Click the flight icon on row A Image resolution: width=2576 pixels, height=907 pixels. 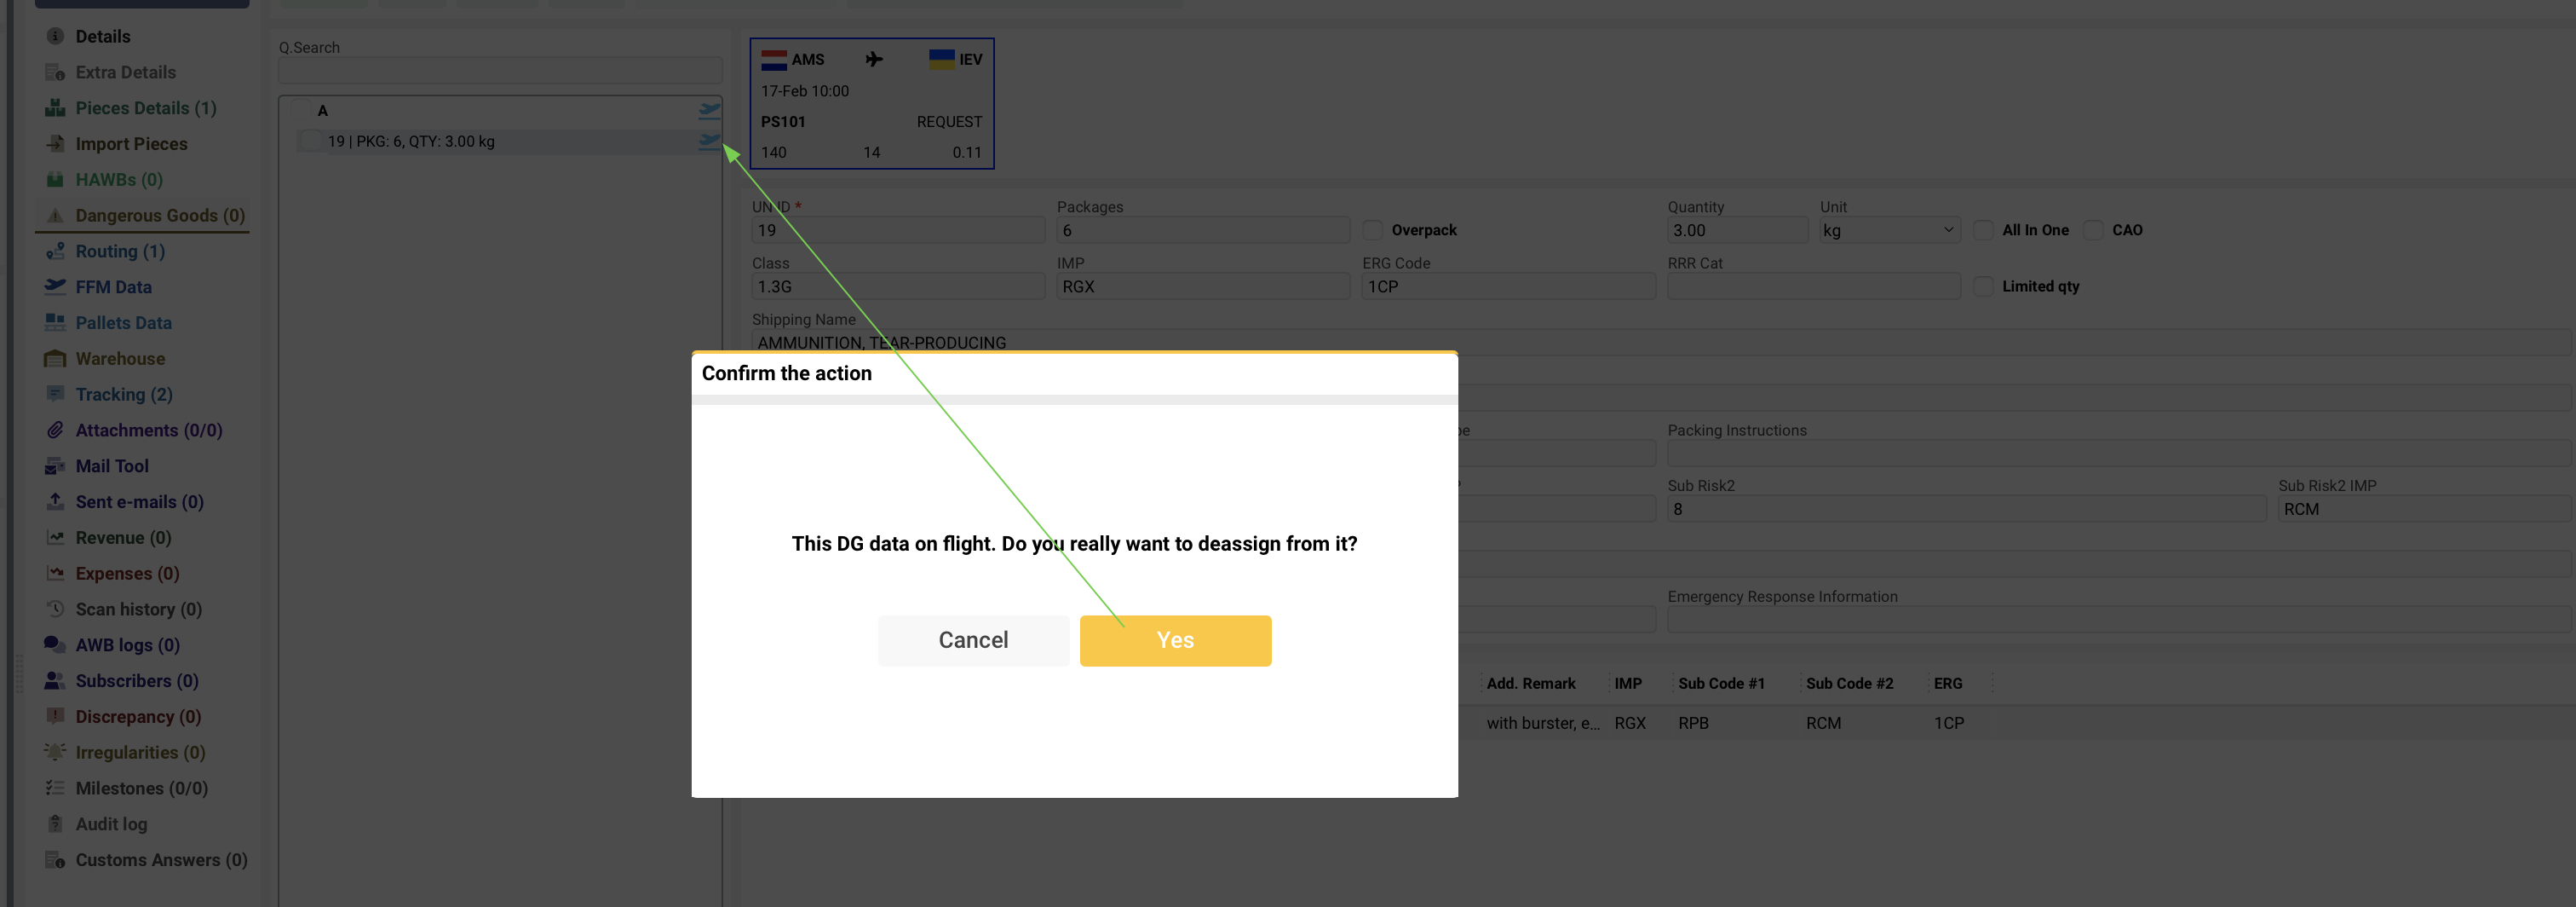pos(709,110)
